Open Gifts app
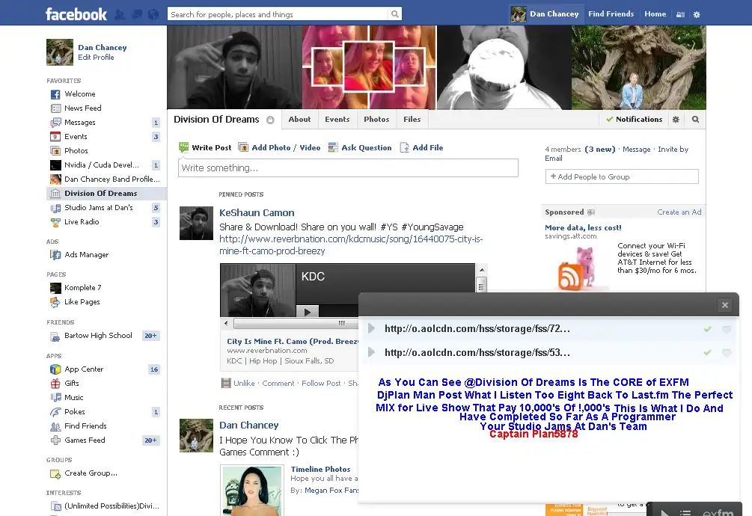This screenshot has height=516, width=752. [72, 384]
